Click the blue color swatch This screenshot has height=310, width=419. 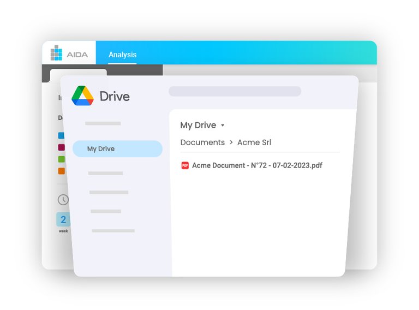[x=61, y=136]
